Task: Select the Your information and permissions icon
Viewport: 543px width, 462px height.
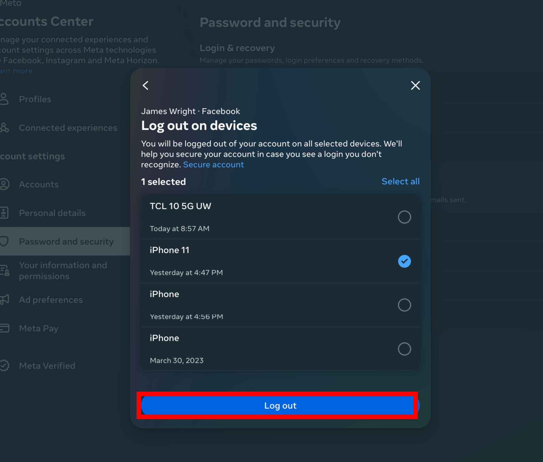Action: point(5,270)
